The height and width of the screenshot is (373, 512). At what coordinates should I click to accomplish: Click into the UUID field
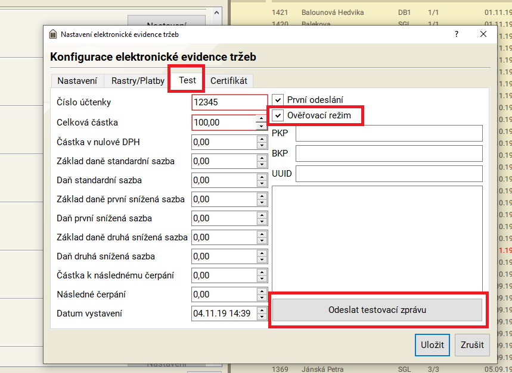(x=389, y=174)
